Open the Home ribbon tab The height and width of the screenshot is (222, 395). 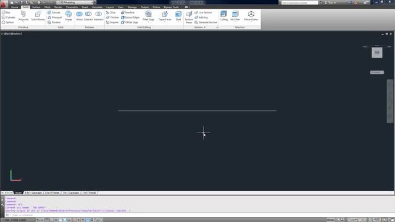click(15, 7)
